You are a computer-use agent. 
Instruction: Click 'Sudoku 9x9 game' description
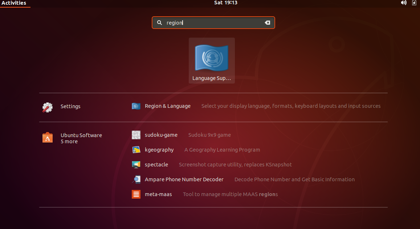(x=209, y=135)
